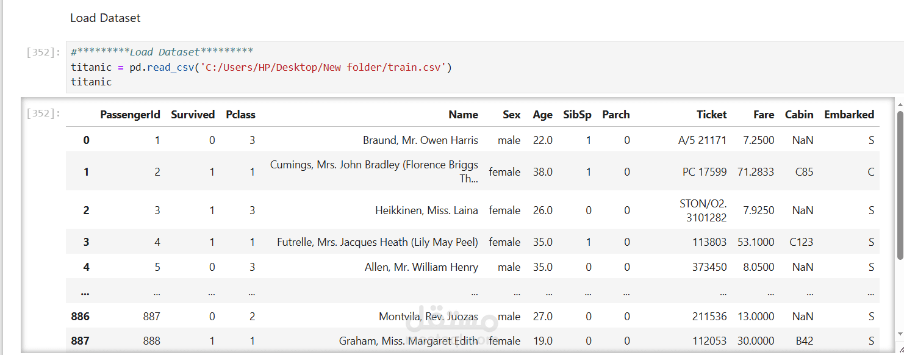Click the fare value 71.2833
Viewport: 904px width, 355px height.
pyautogui.click(x=756, y=172)
